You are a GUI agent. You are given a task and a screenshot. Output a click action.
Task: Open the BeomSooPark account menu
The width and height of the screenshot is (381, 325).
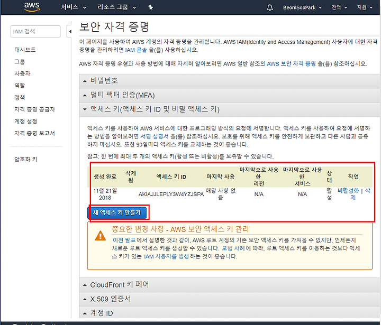pyautogui.click(x=302, y=7)
